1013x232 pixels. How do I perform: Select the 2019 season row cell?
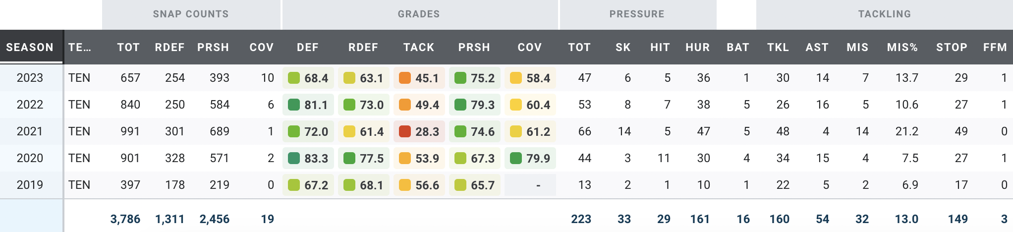pyautogui.click(x=30, y=185)
